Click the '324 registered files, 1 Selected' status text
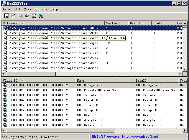The height and width of the screenshot is (140, 189). (30, 137)
